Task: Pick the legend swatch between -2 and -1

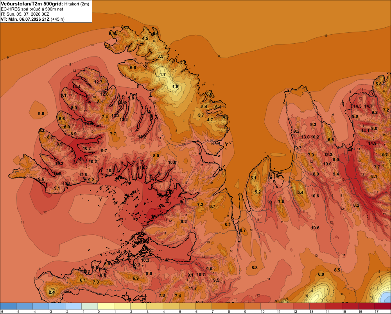Action: 74,306
